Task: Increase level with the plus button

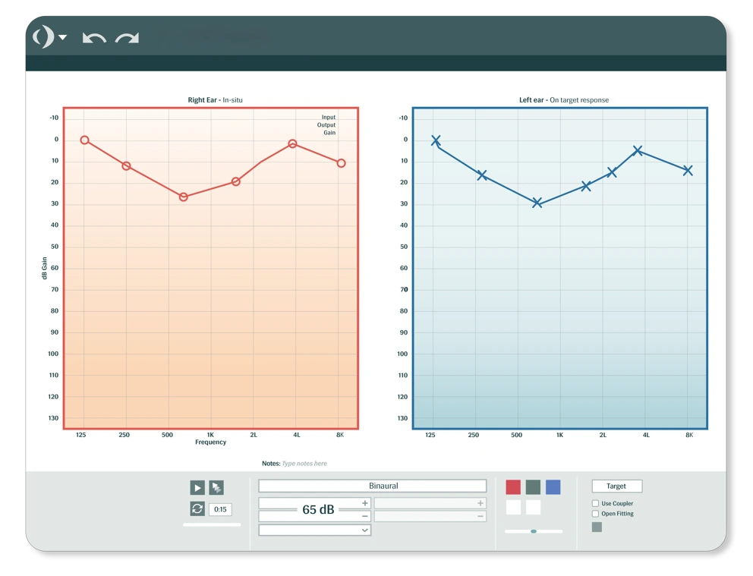Action: coord(364,503)
